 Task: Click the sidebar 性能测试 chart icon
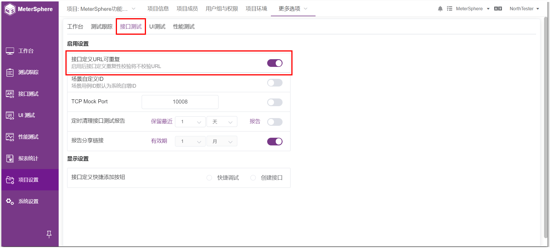coord(10,137)
